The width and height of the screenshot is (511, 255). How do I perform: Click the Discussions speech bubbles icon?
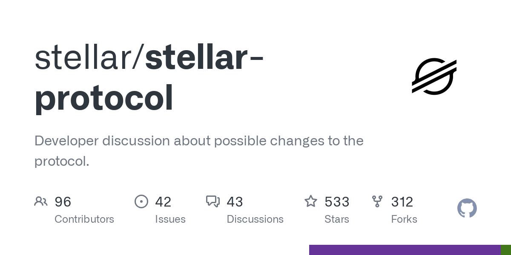212,201
